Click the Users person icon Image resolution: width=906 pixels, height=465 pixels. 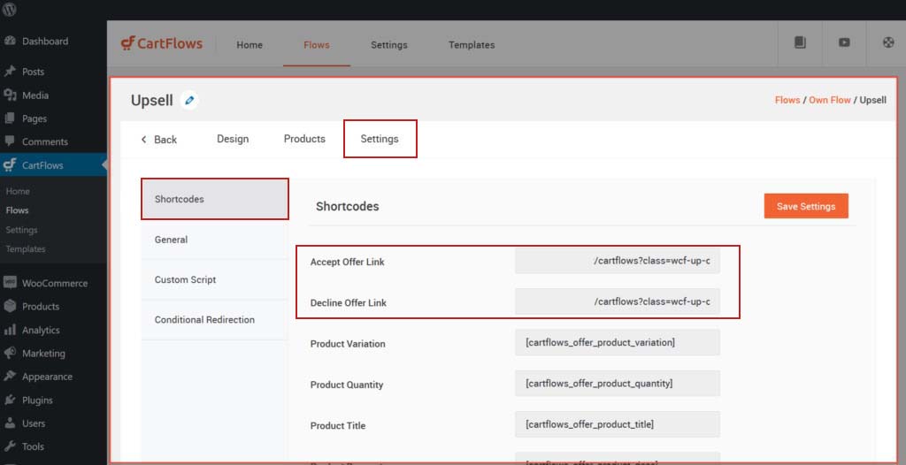point(9,423)
